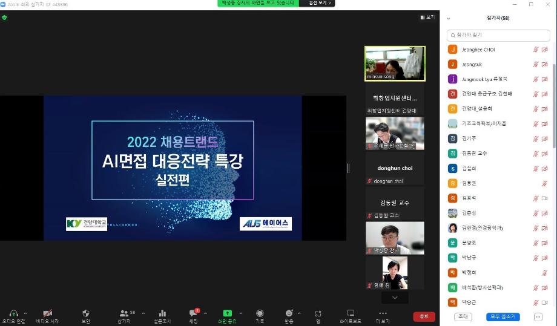Click the participants list scrollbar
Viewport: 557px width, 326px height.
pyautogui.click(x=553, y=97)
